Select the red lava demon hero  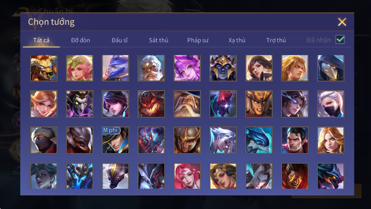pyautogui.click(x=151, y=104)
